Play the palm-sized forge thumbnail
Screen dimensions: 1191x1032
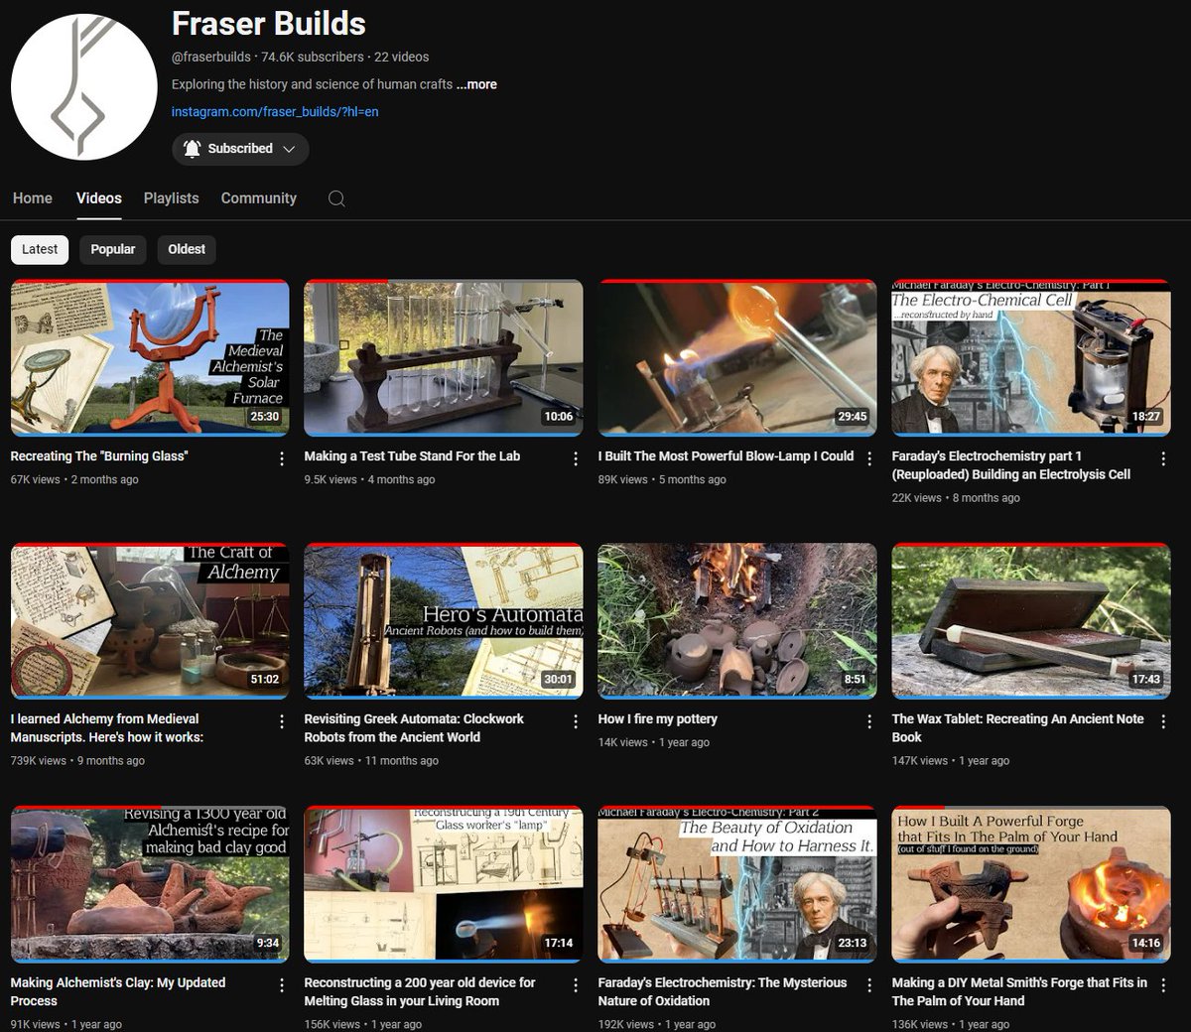tap(1031, 884)
